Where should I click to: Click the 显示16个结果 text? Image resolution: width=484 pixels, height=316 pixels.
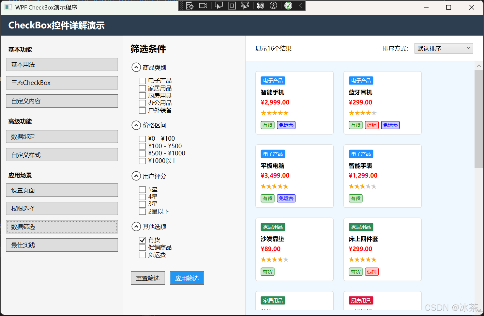click(x=273, y=49)
